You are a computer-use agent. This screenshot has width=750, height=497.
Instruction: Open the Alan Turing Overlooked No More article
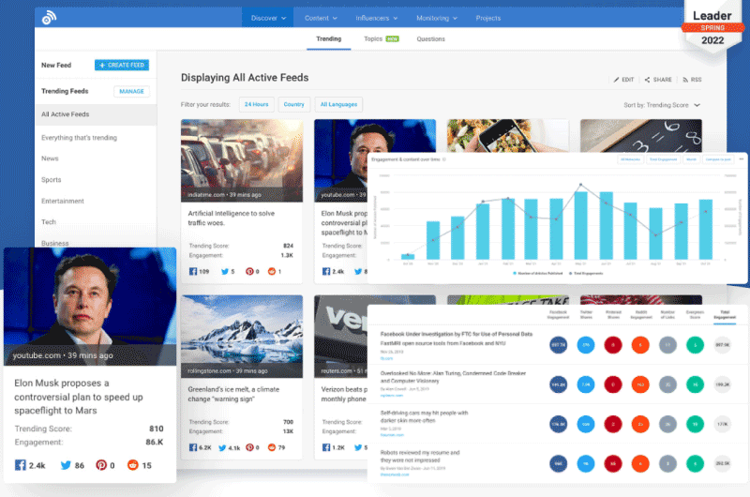(453, 377)
